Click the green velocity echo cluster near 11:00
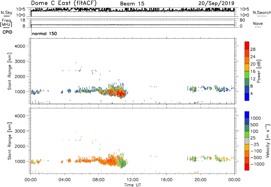 pyautogui.click(x=123, y=163)
